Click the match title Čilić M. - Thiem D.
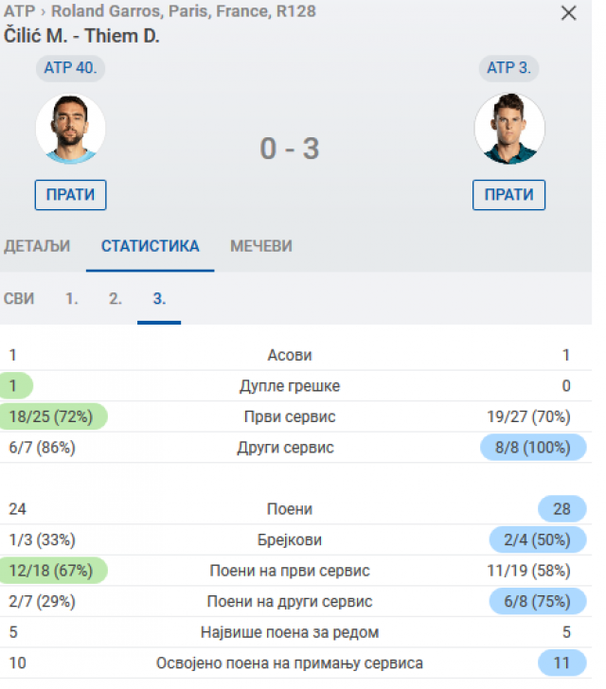Image resolution: width=606 pixels, height=689 pixels. click(82, 35)
